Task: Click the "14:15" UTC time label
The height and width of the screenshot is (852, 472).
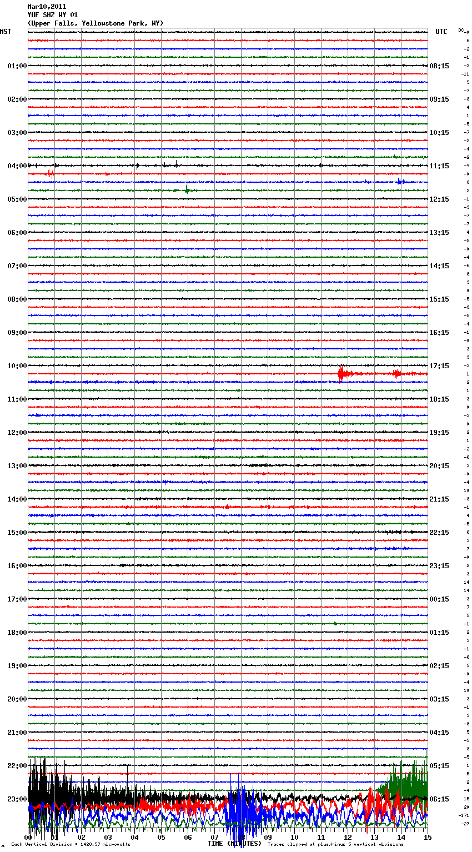Action: [439, 266]
